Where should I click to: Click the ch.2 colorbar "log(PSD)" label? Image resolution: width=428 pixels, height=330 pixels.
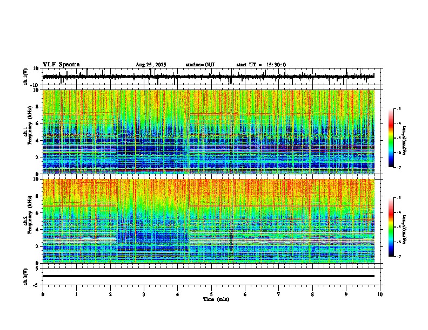(x=404, y=229)
